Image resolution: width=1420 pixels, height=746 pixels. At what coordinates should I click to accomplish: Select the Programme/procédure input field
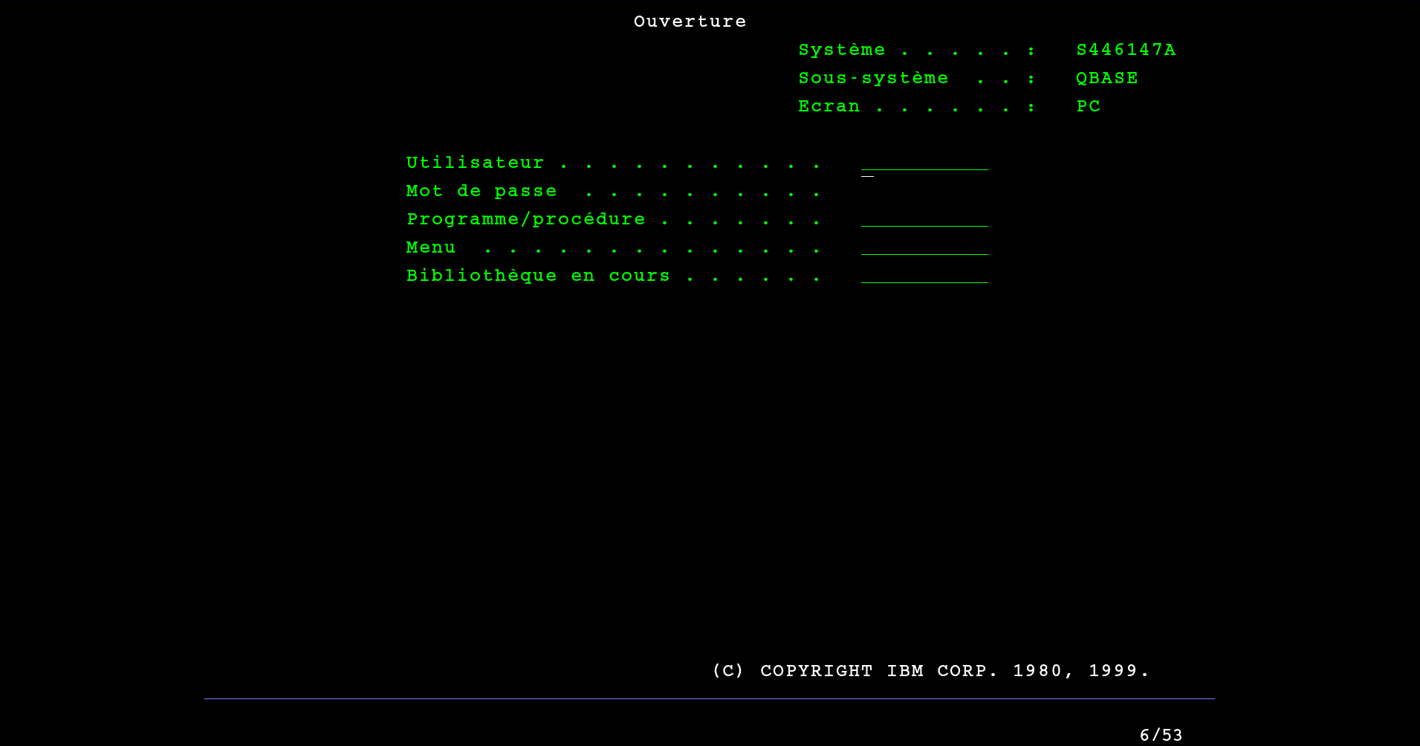pyautogui.click(x=924, y=219)
